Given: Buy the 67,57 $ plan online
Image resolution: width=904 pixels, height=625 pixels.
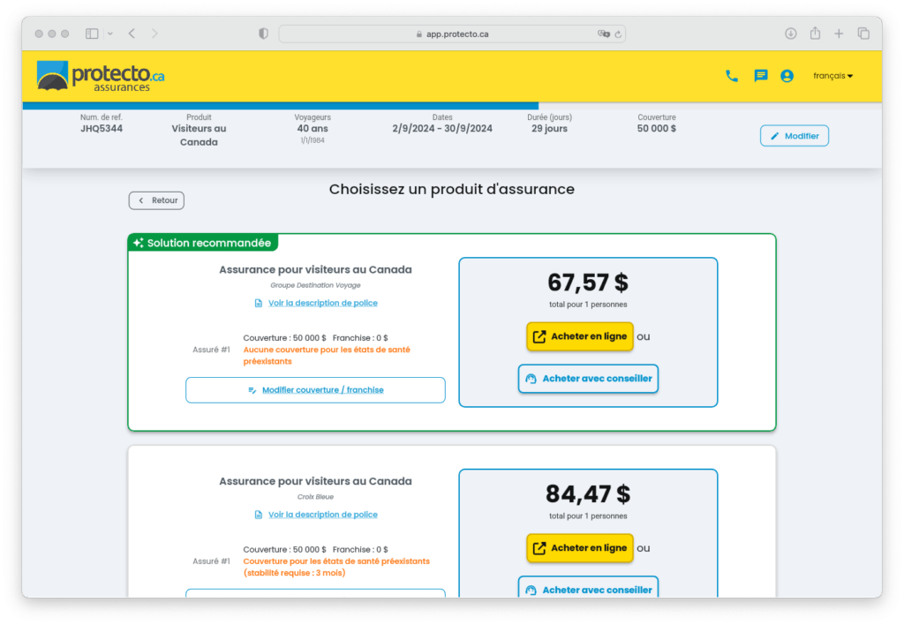Looking at the screenshot, I should [580, 336].
